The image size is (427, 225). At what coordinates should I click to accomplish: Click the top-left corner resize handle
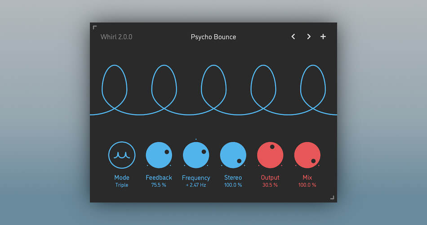tap(95, 27)
